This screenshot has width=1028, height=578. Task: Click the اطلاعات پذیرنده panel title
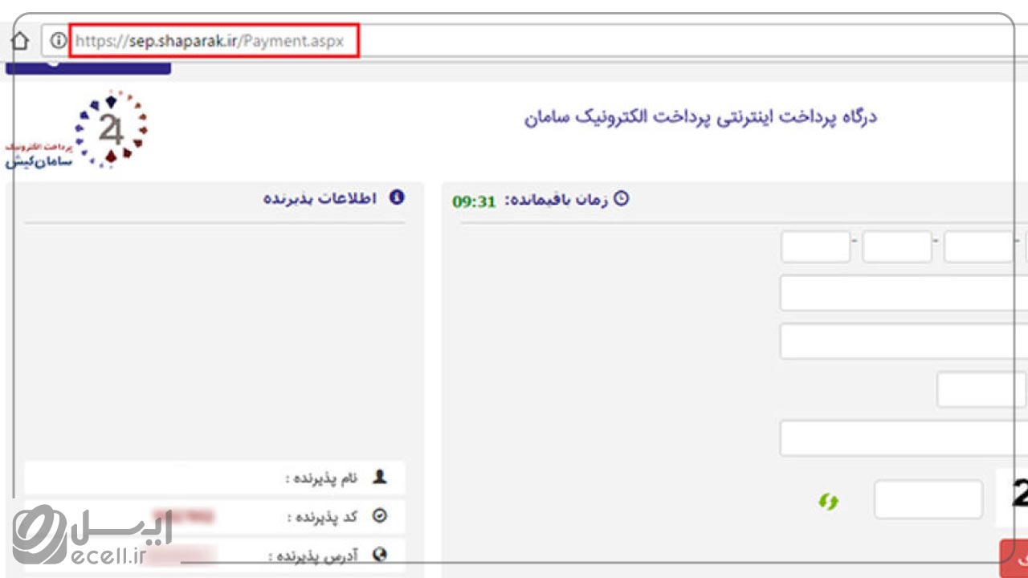coord(320,198)
